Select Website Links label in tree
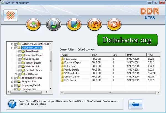 33,66
